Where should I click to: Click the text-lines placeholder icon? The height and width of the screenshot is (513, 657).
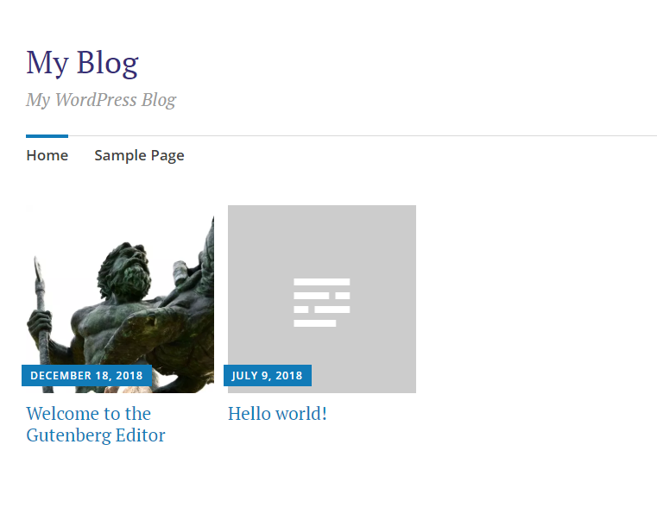[x=322, y=303]
